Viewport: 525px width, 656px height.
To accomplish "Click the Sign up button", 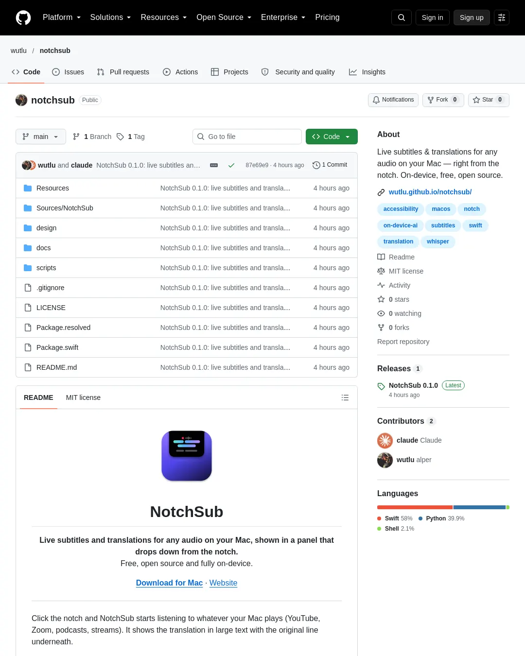I will tap(472, 17).
